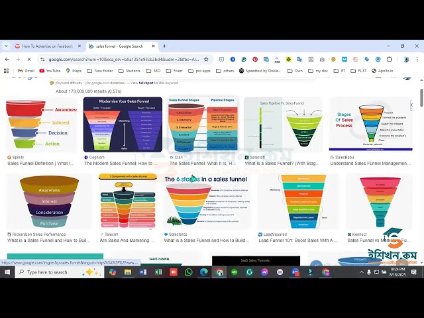Open the RT bookmark folder

click(x=339, y=71)
